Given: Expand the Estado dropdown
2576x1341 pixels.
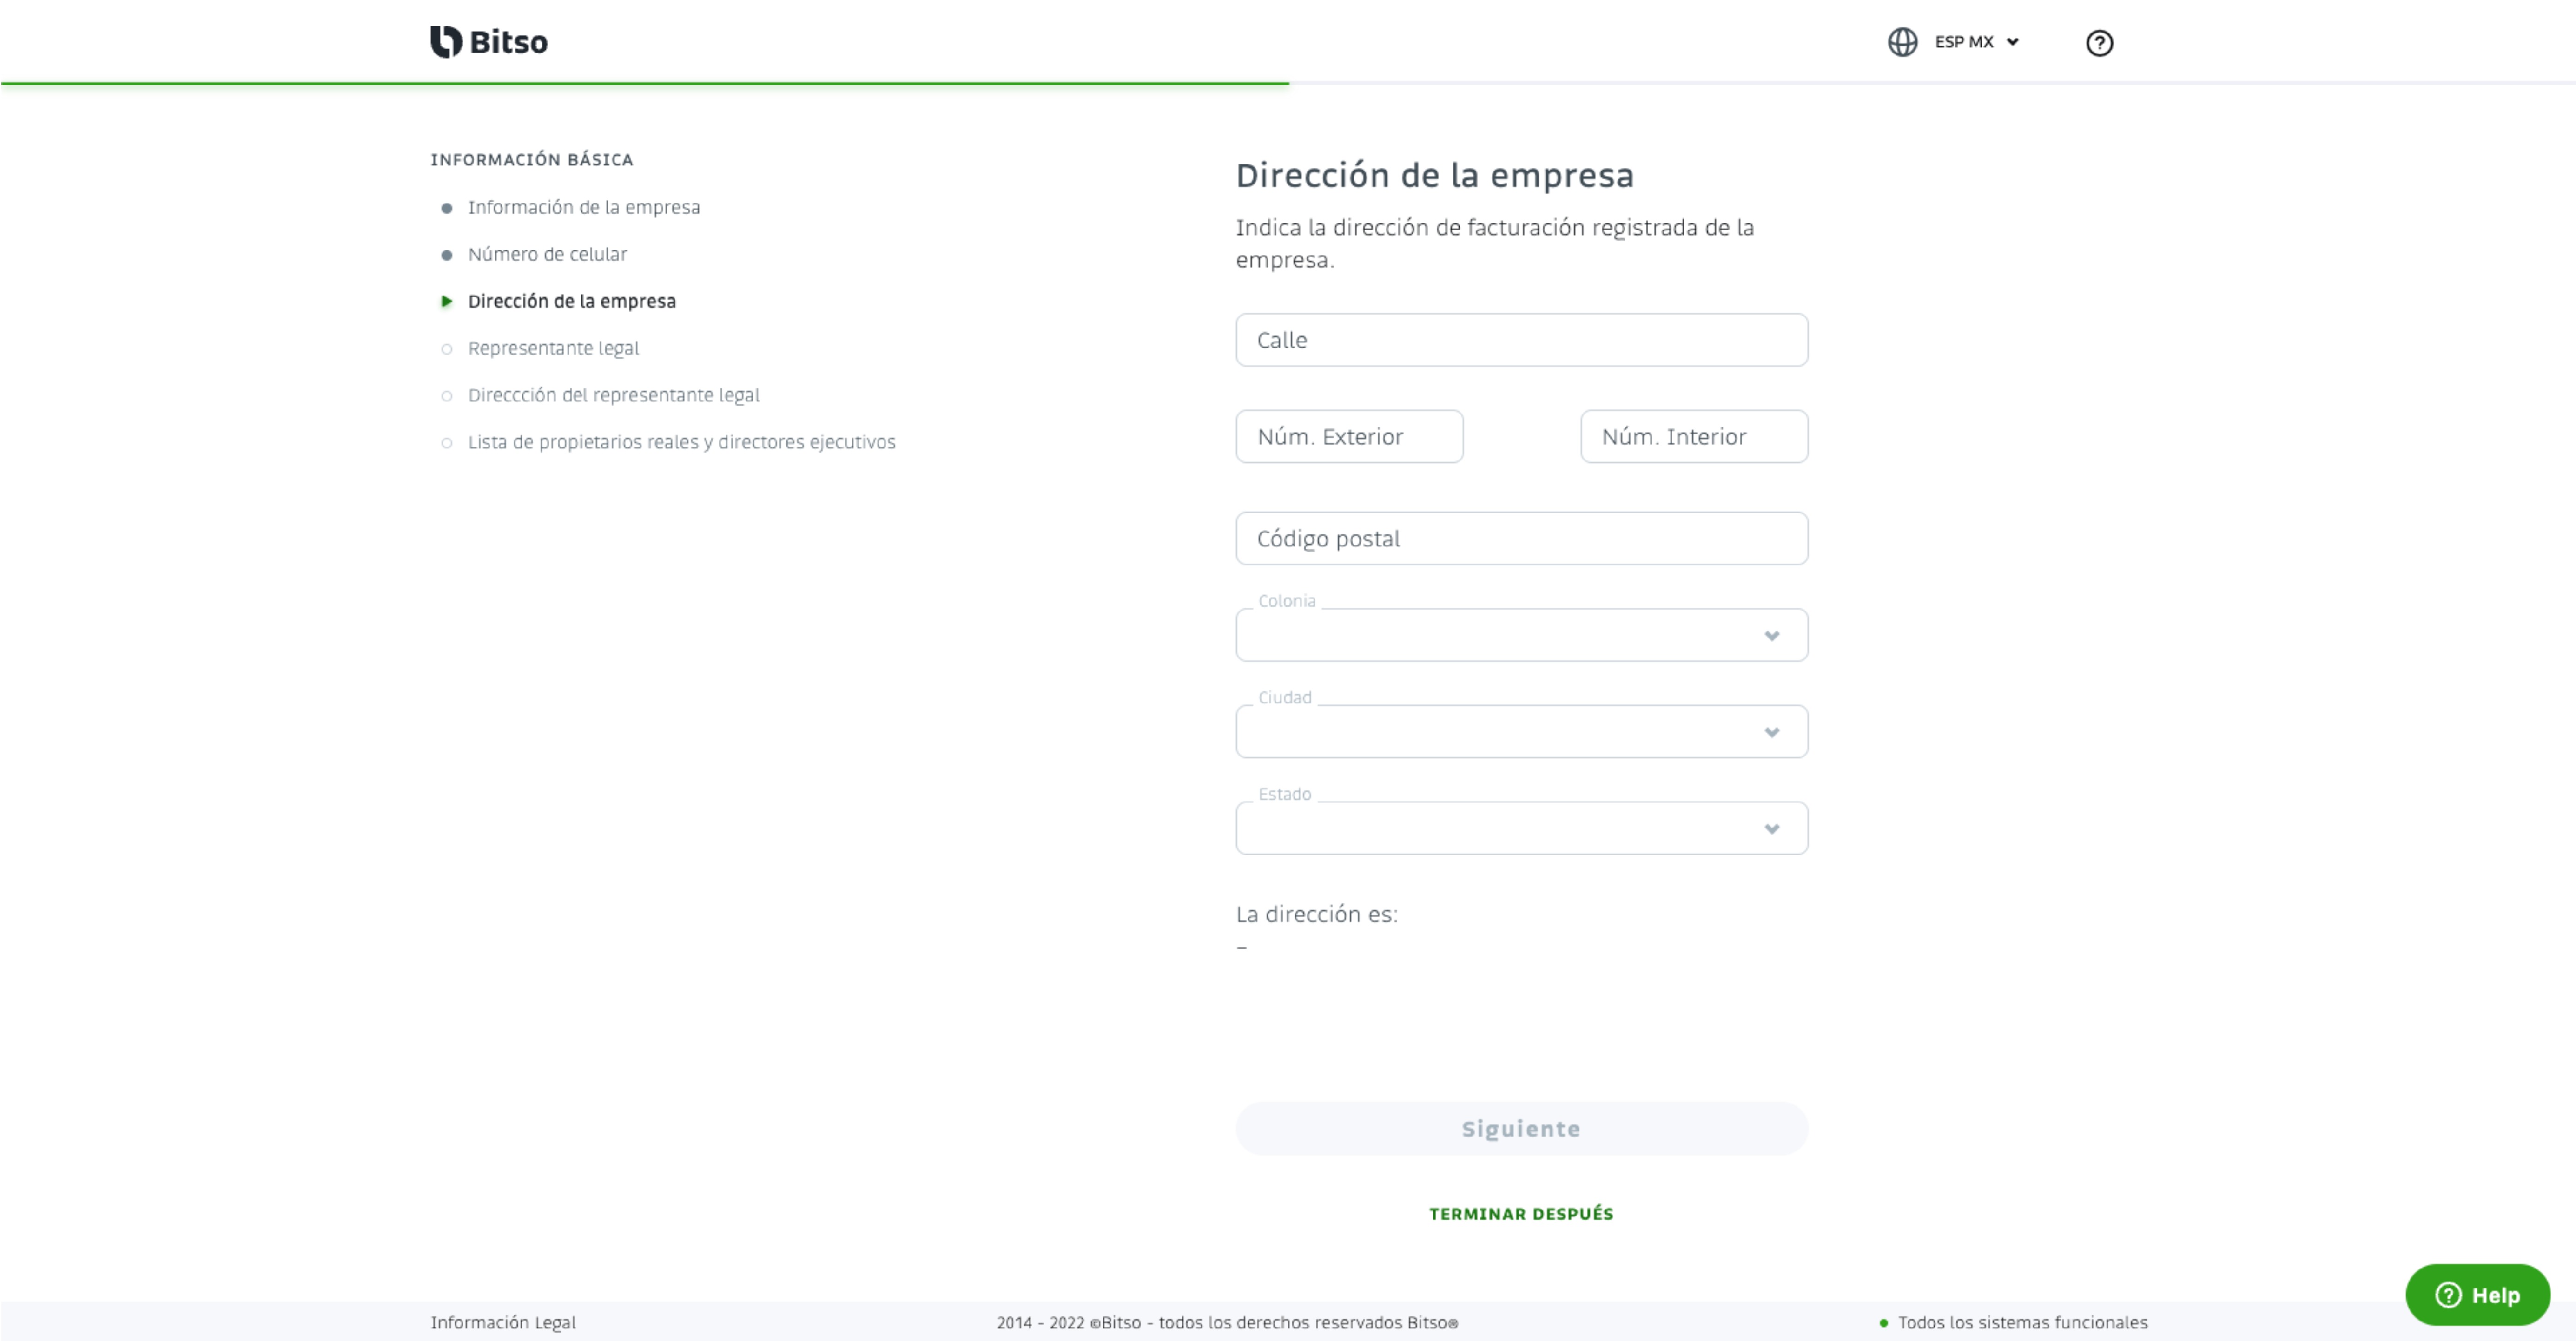Looking at the screenshot, I should [1521, 828].
